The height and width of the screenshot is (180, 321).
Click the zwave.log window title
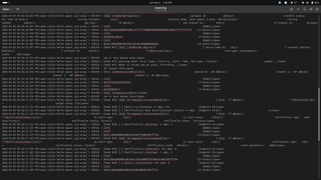click(x=160, y=8)
